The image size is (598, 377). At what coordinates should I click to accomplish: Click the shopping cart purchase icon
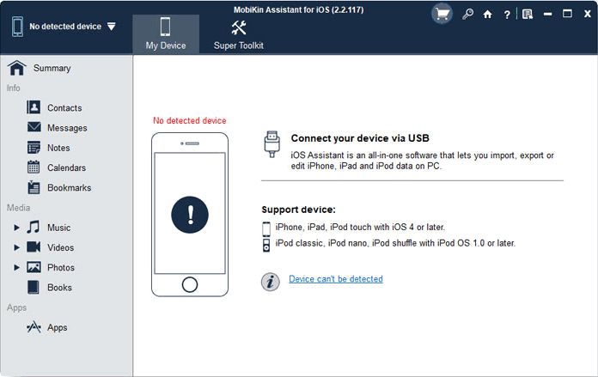point(442,14)
